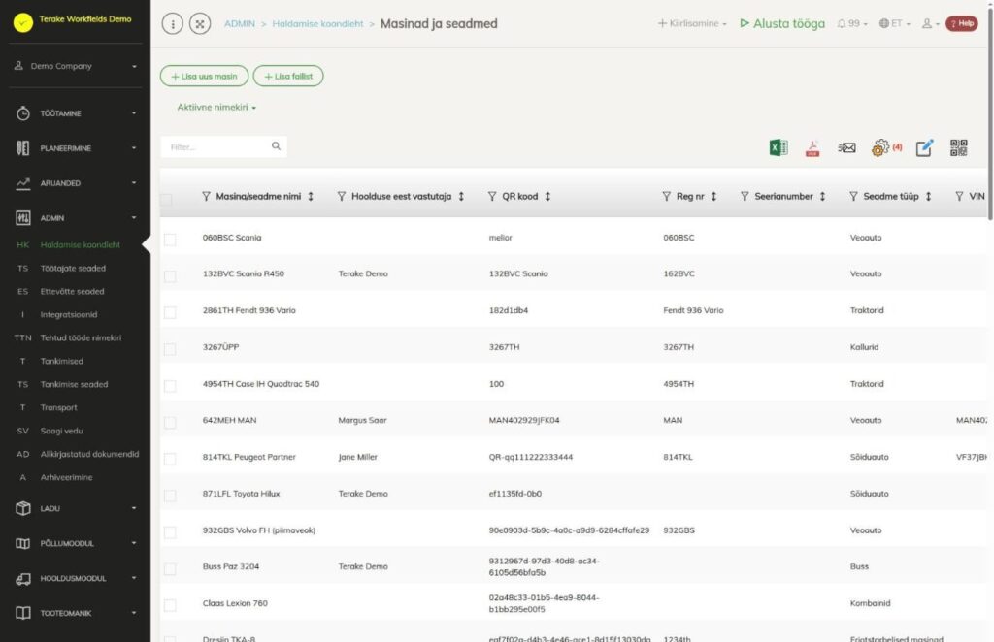Click the send-by-email envelope icon
The image size is (994, 642).
coord(846,148)
